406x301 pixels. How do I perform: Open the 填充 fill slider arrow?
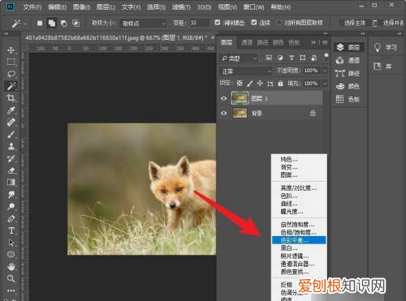325,84
